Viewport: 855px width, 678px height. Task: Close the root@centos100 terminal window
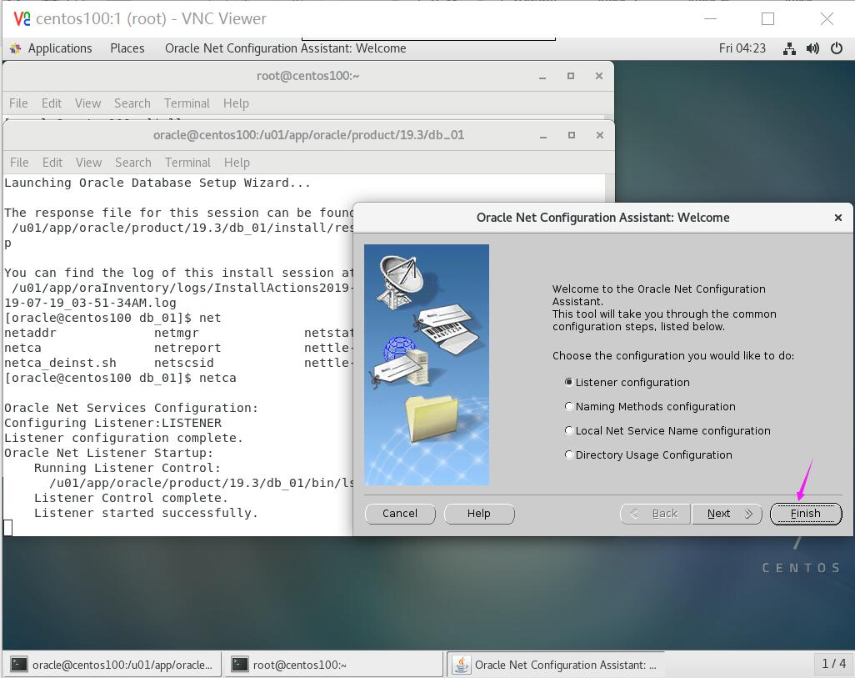[598, 76]
